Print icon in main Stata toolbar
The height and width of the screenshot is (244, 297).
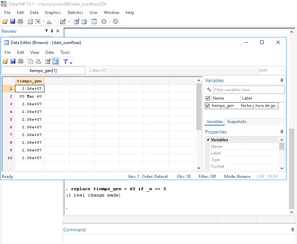[20, 21]
